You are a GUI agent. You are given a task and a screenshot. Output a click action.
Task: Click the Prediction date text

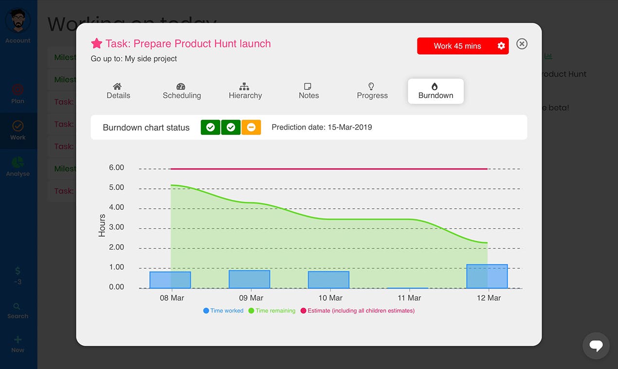(x=322, y=127)
